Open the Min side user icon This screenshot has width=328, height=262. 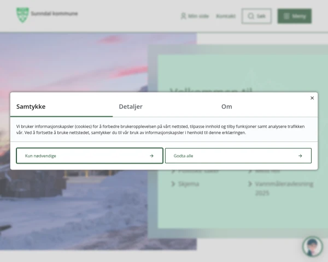183,16
